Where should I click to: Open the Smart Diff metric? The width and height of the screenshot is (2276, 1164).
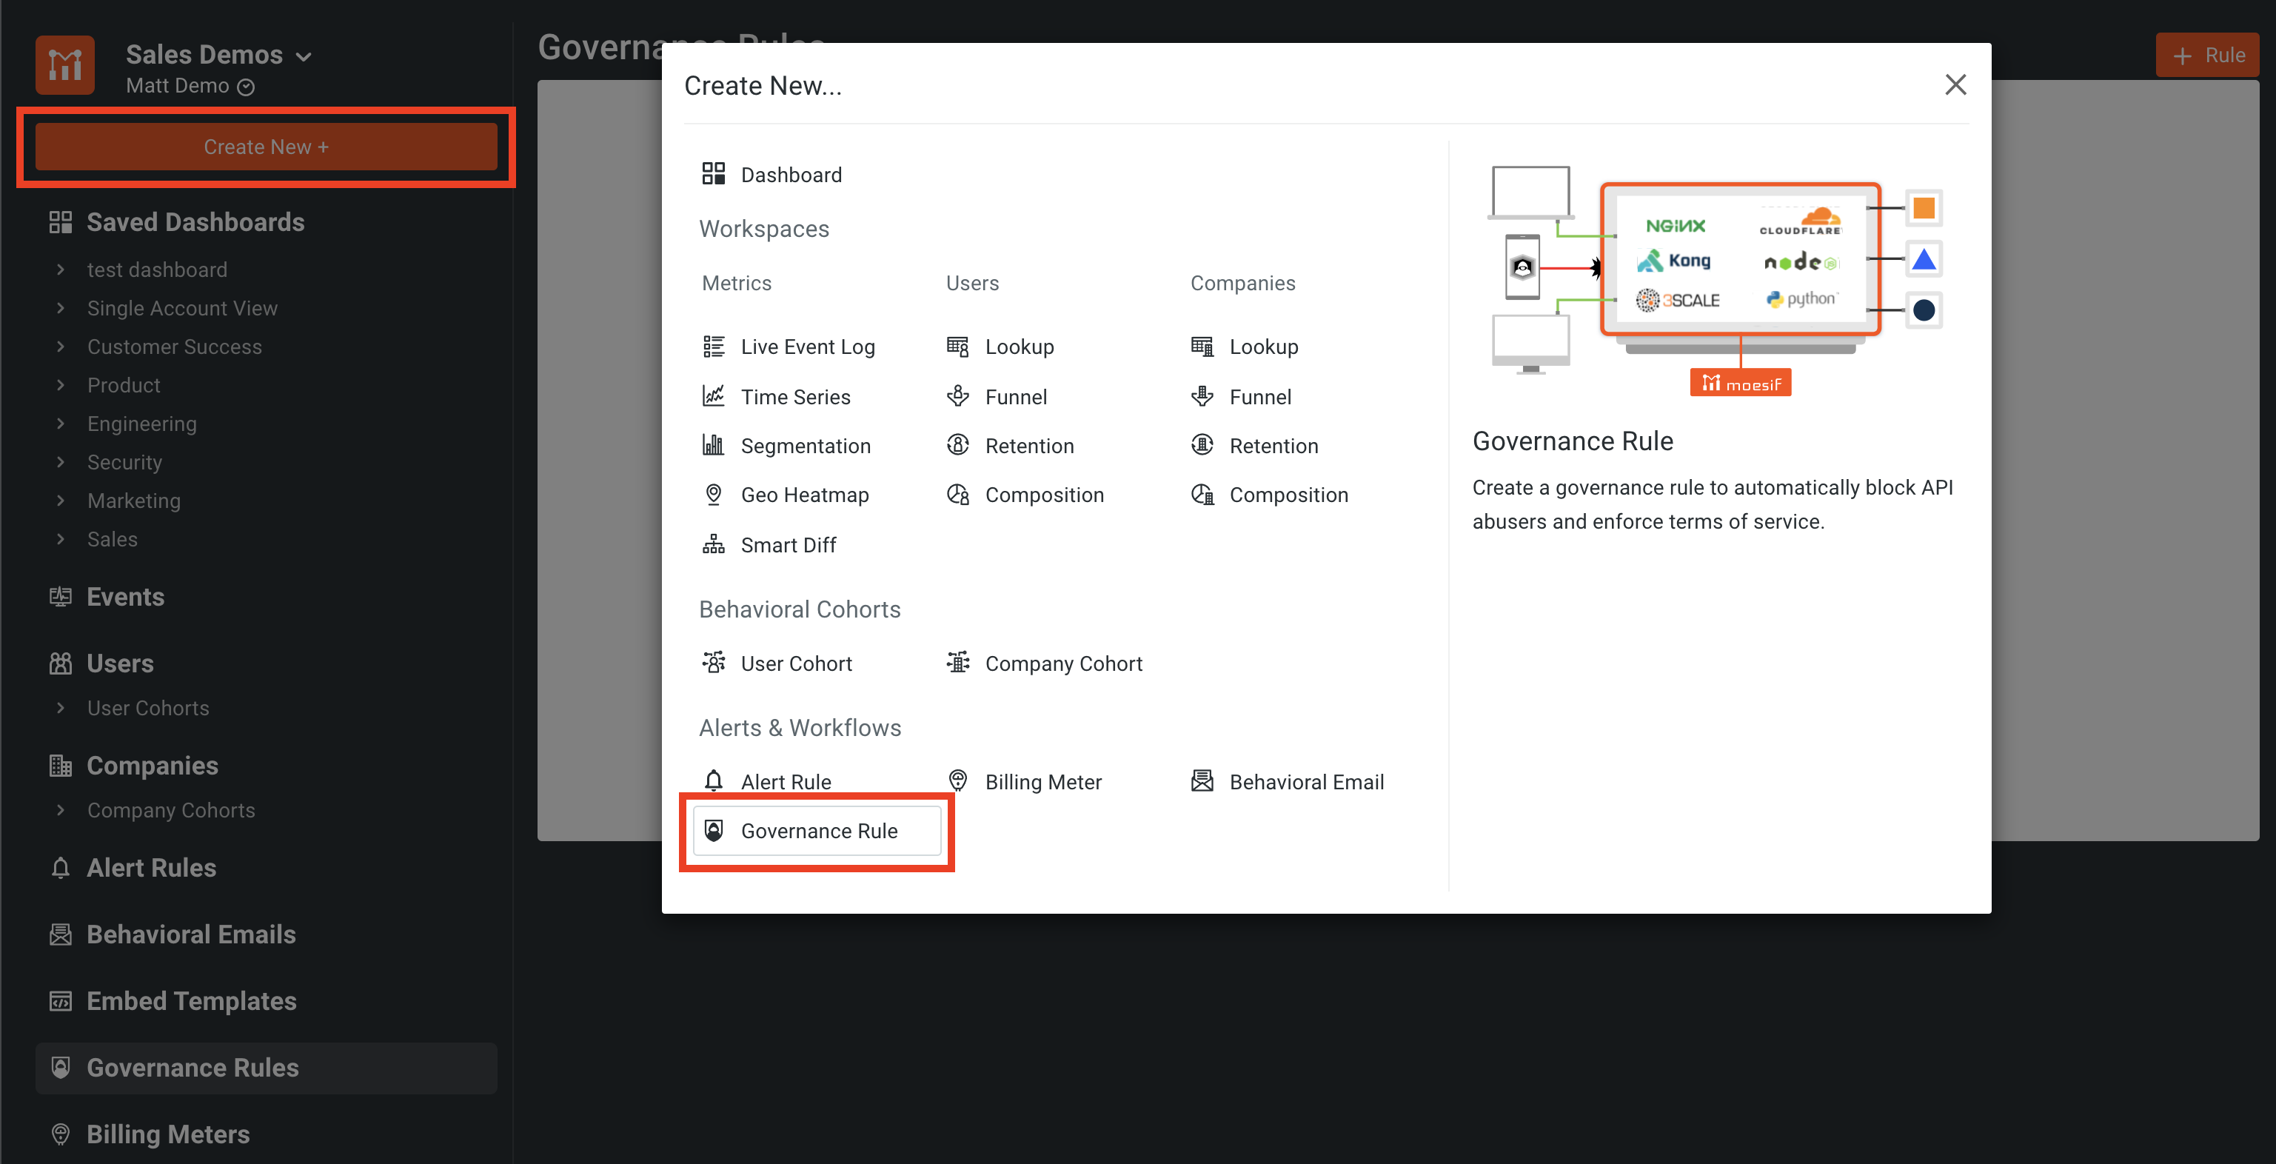point(788,544)
